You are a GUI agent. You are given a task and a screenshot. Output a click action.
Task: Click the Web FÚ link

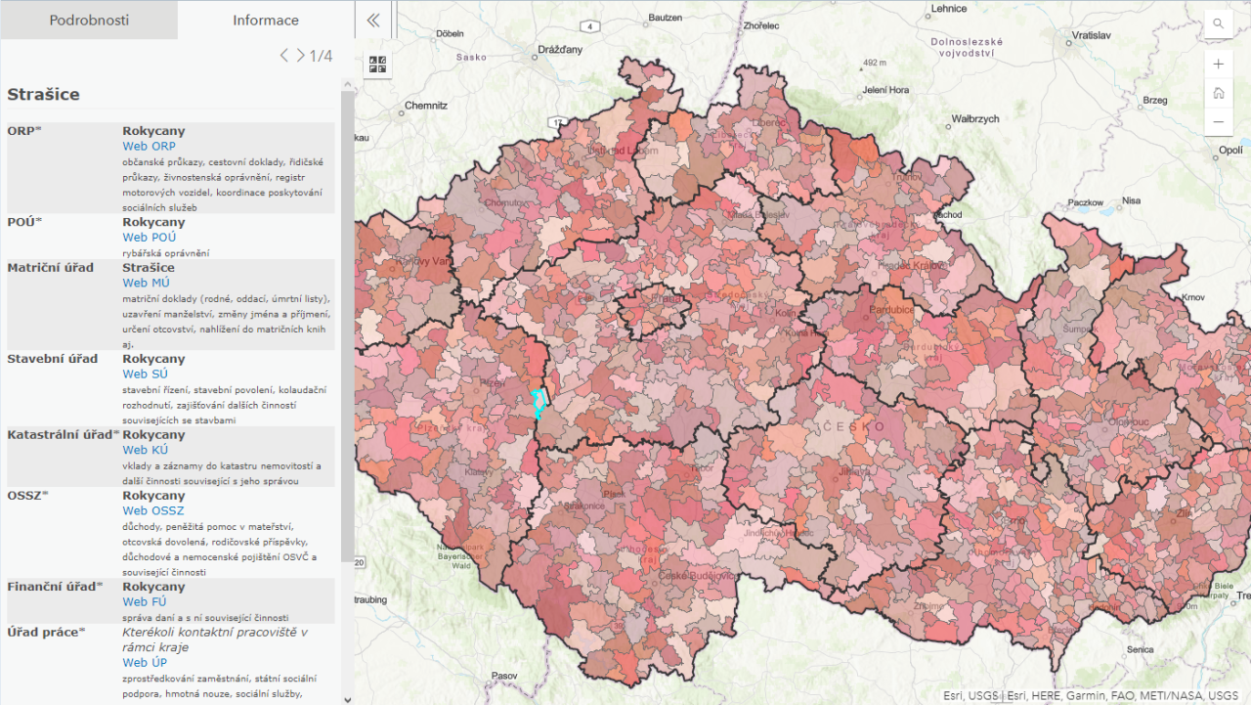[145, 601]
